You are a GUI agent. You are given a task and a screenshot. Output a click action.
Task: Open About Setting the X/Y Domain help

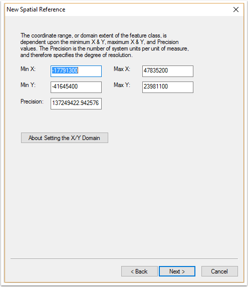pos(65,138)
